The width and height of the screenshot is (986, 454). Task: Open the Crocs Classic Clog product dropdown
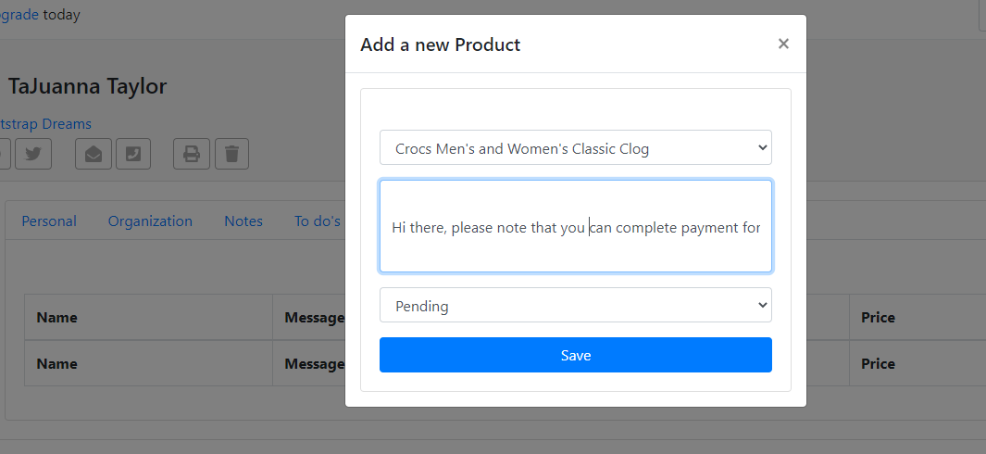click(x=575, y=148)
